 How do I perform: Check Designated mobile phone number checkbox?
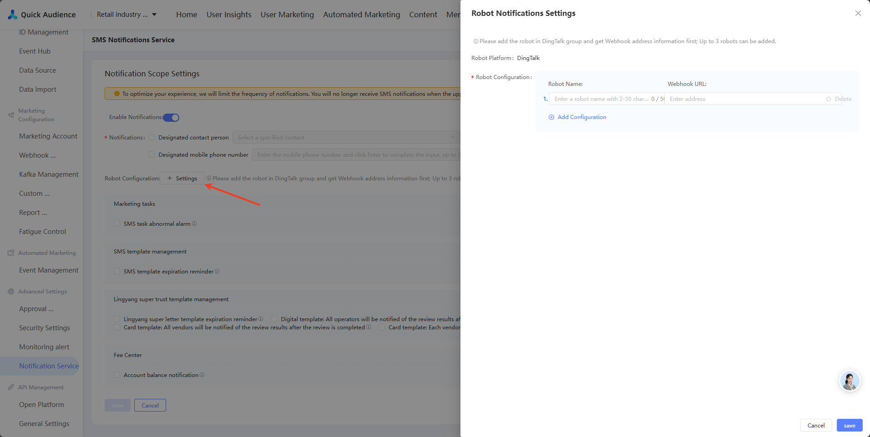(152, 154)
